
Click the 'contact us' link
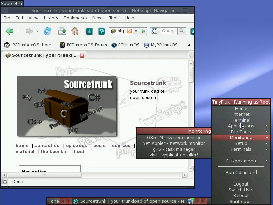coord(47,146)
